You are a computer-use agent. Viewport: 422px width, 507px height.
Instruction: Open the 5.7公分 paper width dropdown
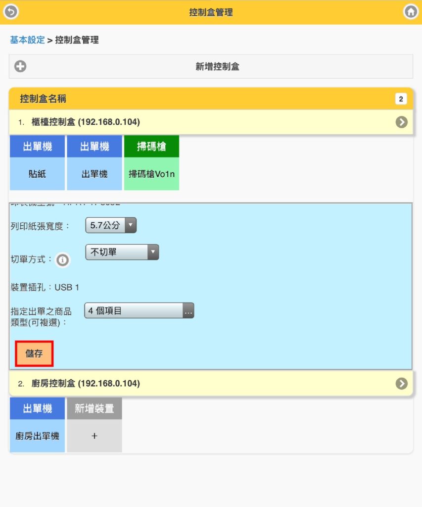click(x=111, y=225)
